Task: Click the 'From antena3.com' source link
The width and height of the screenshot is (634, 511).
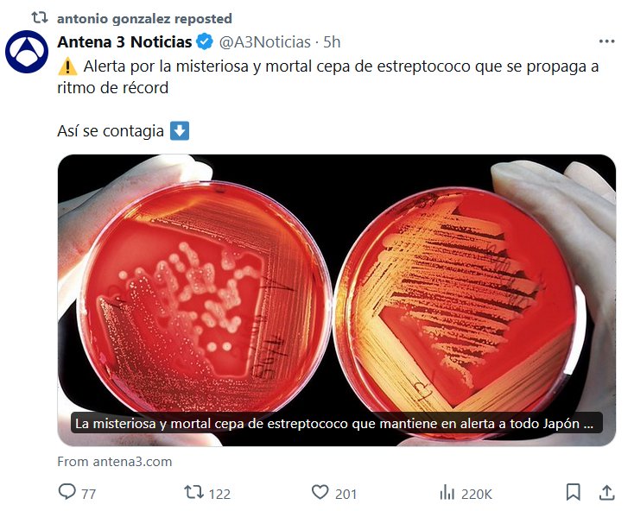Action: point(114,461)
